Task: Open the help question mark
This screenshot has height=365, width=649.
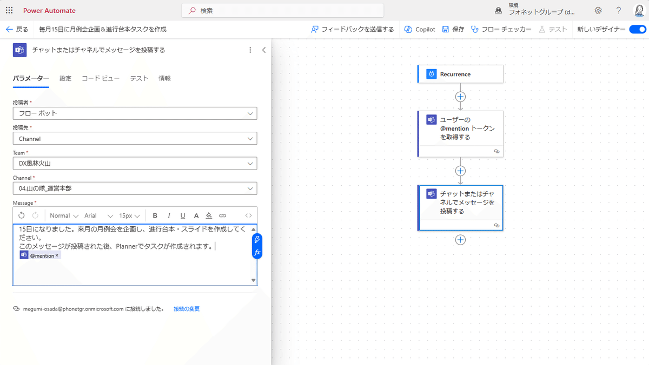Action: coord(619,10)
